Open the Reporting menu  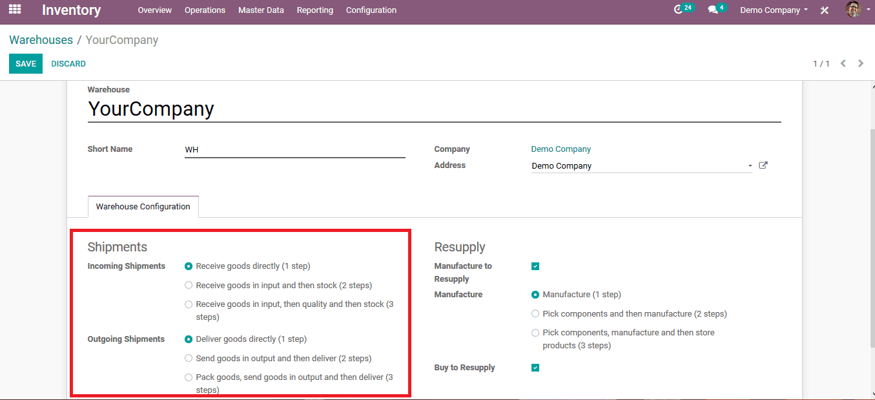(x=315, y=10)
